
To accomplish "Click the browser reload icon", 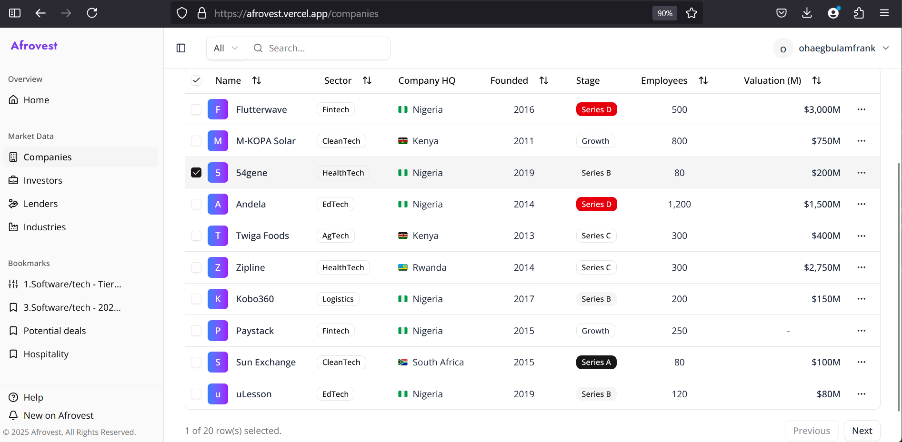I will [x=92, y=13].
